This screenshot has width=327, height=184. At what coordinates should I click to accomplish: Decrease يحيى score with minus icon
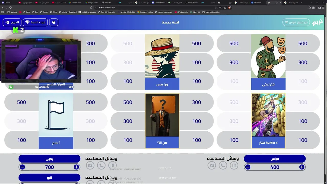22,167
